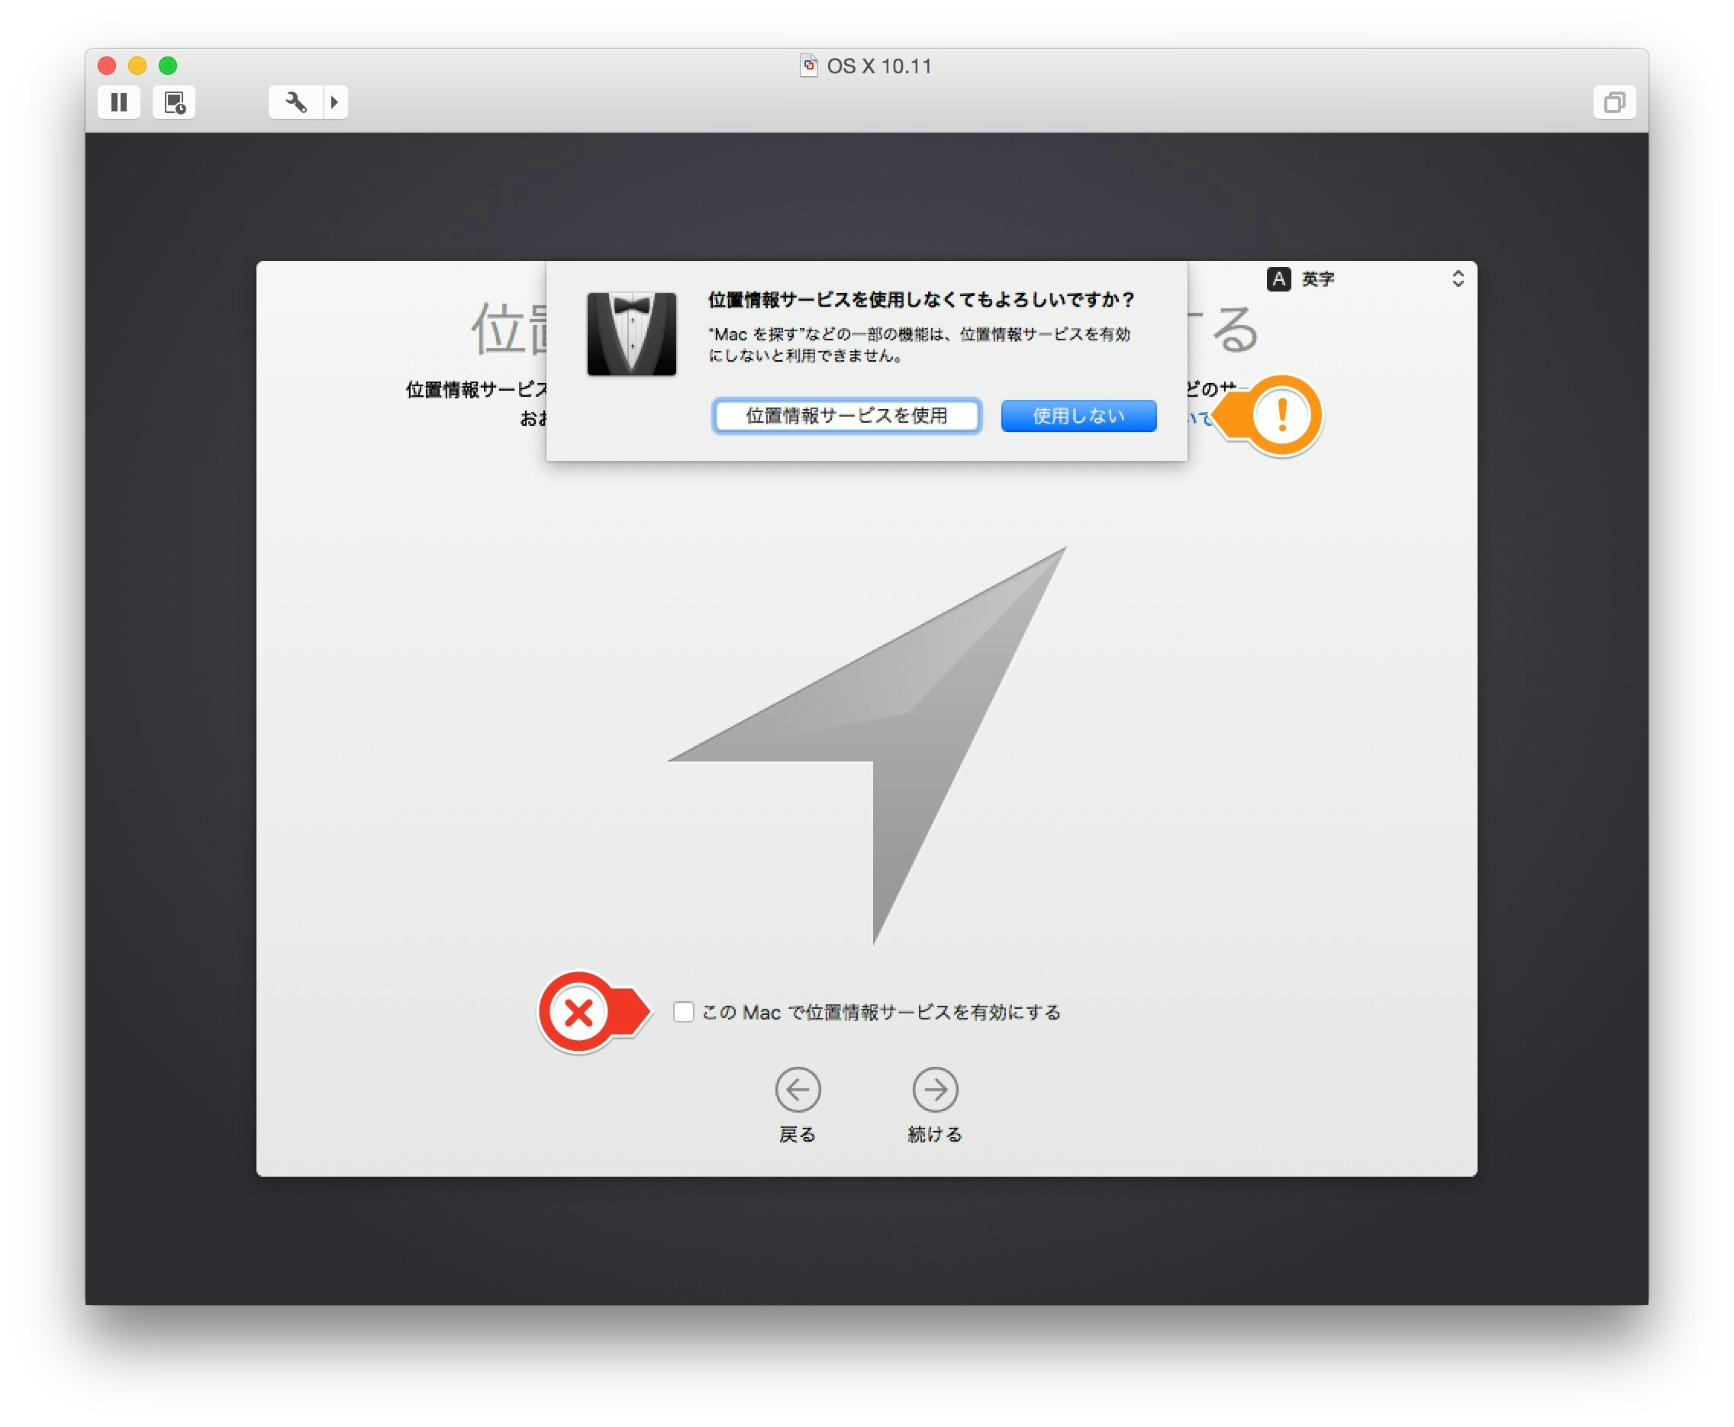The height and width of the screenshot is (1427, 1734).
Task: Open the VM snapshot manager icon
Action: [x=174, y=102]
